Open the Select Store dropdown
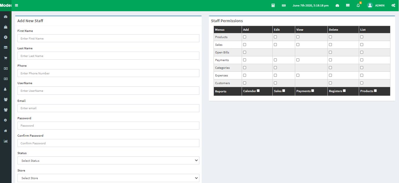 point(108,178)
